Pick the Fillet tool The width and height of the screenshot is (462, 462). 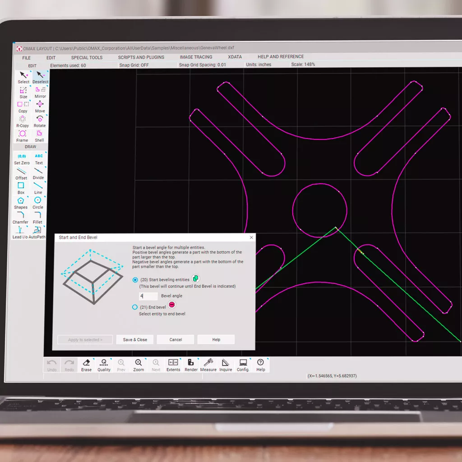38,217
